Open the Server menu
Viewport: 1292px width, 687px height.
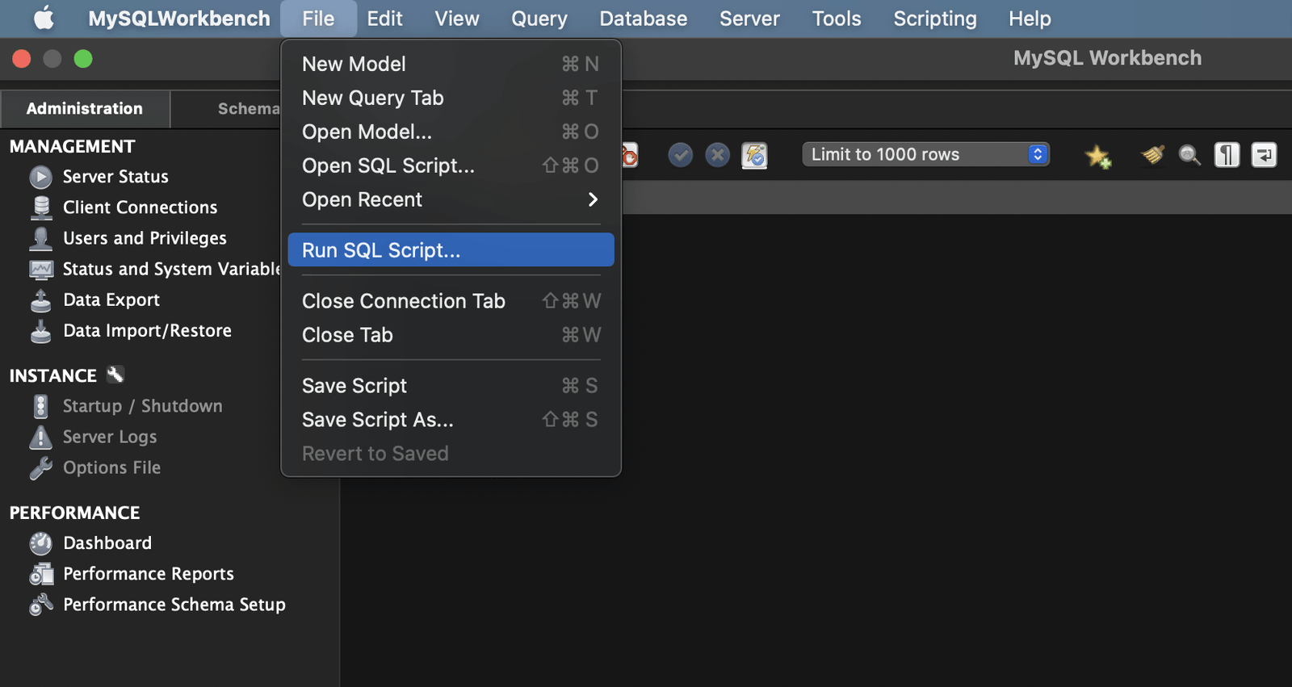click(749, 19)
